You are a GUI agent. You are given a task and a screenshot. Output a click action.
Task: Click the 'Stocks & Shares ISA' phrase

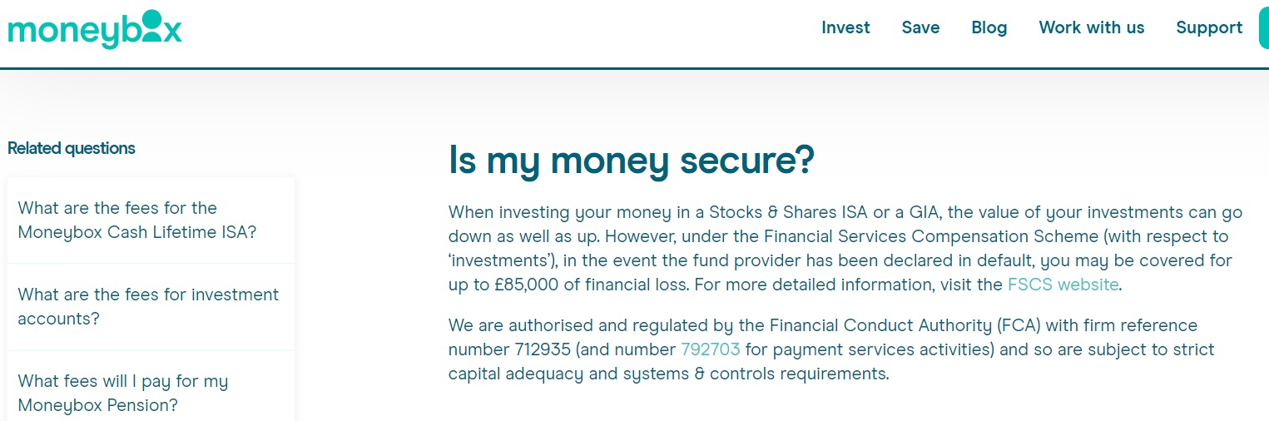coord(761,212)
